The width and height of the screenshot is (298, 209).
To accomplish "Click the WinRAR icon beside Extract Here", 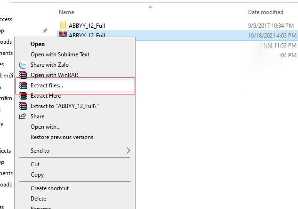I will [23, 96].
